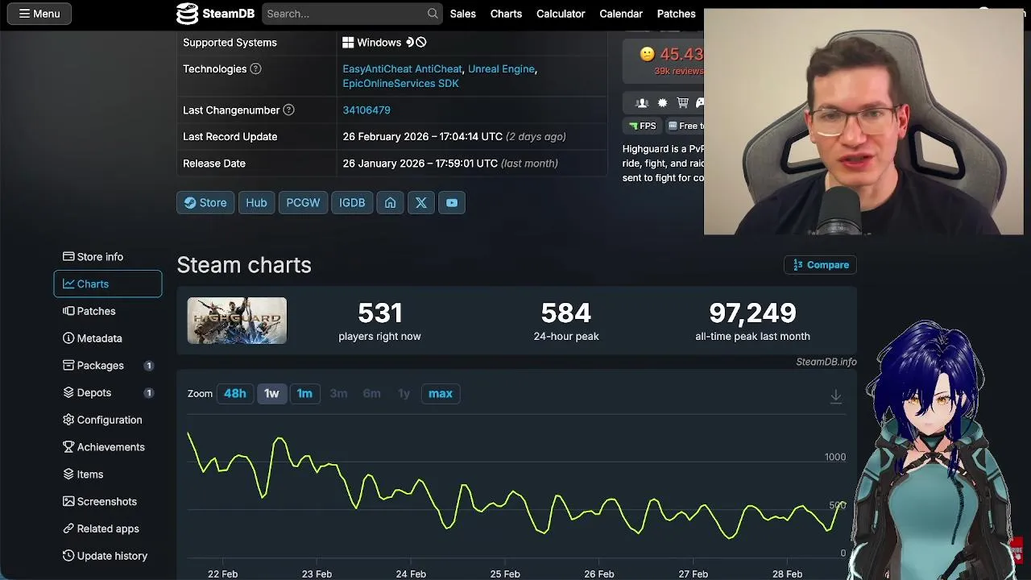Screen dimensions: 1031x580
Task: Click the shopping cart icon
Action: coord(683,103)
